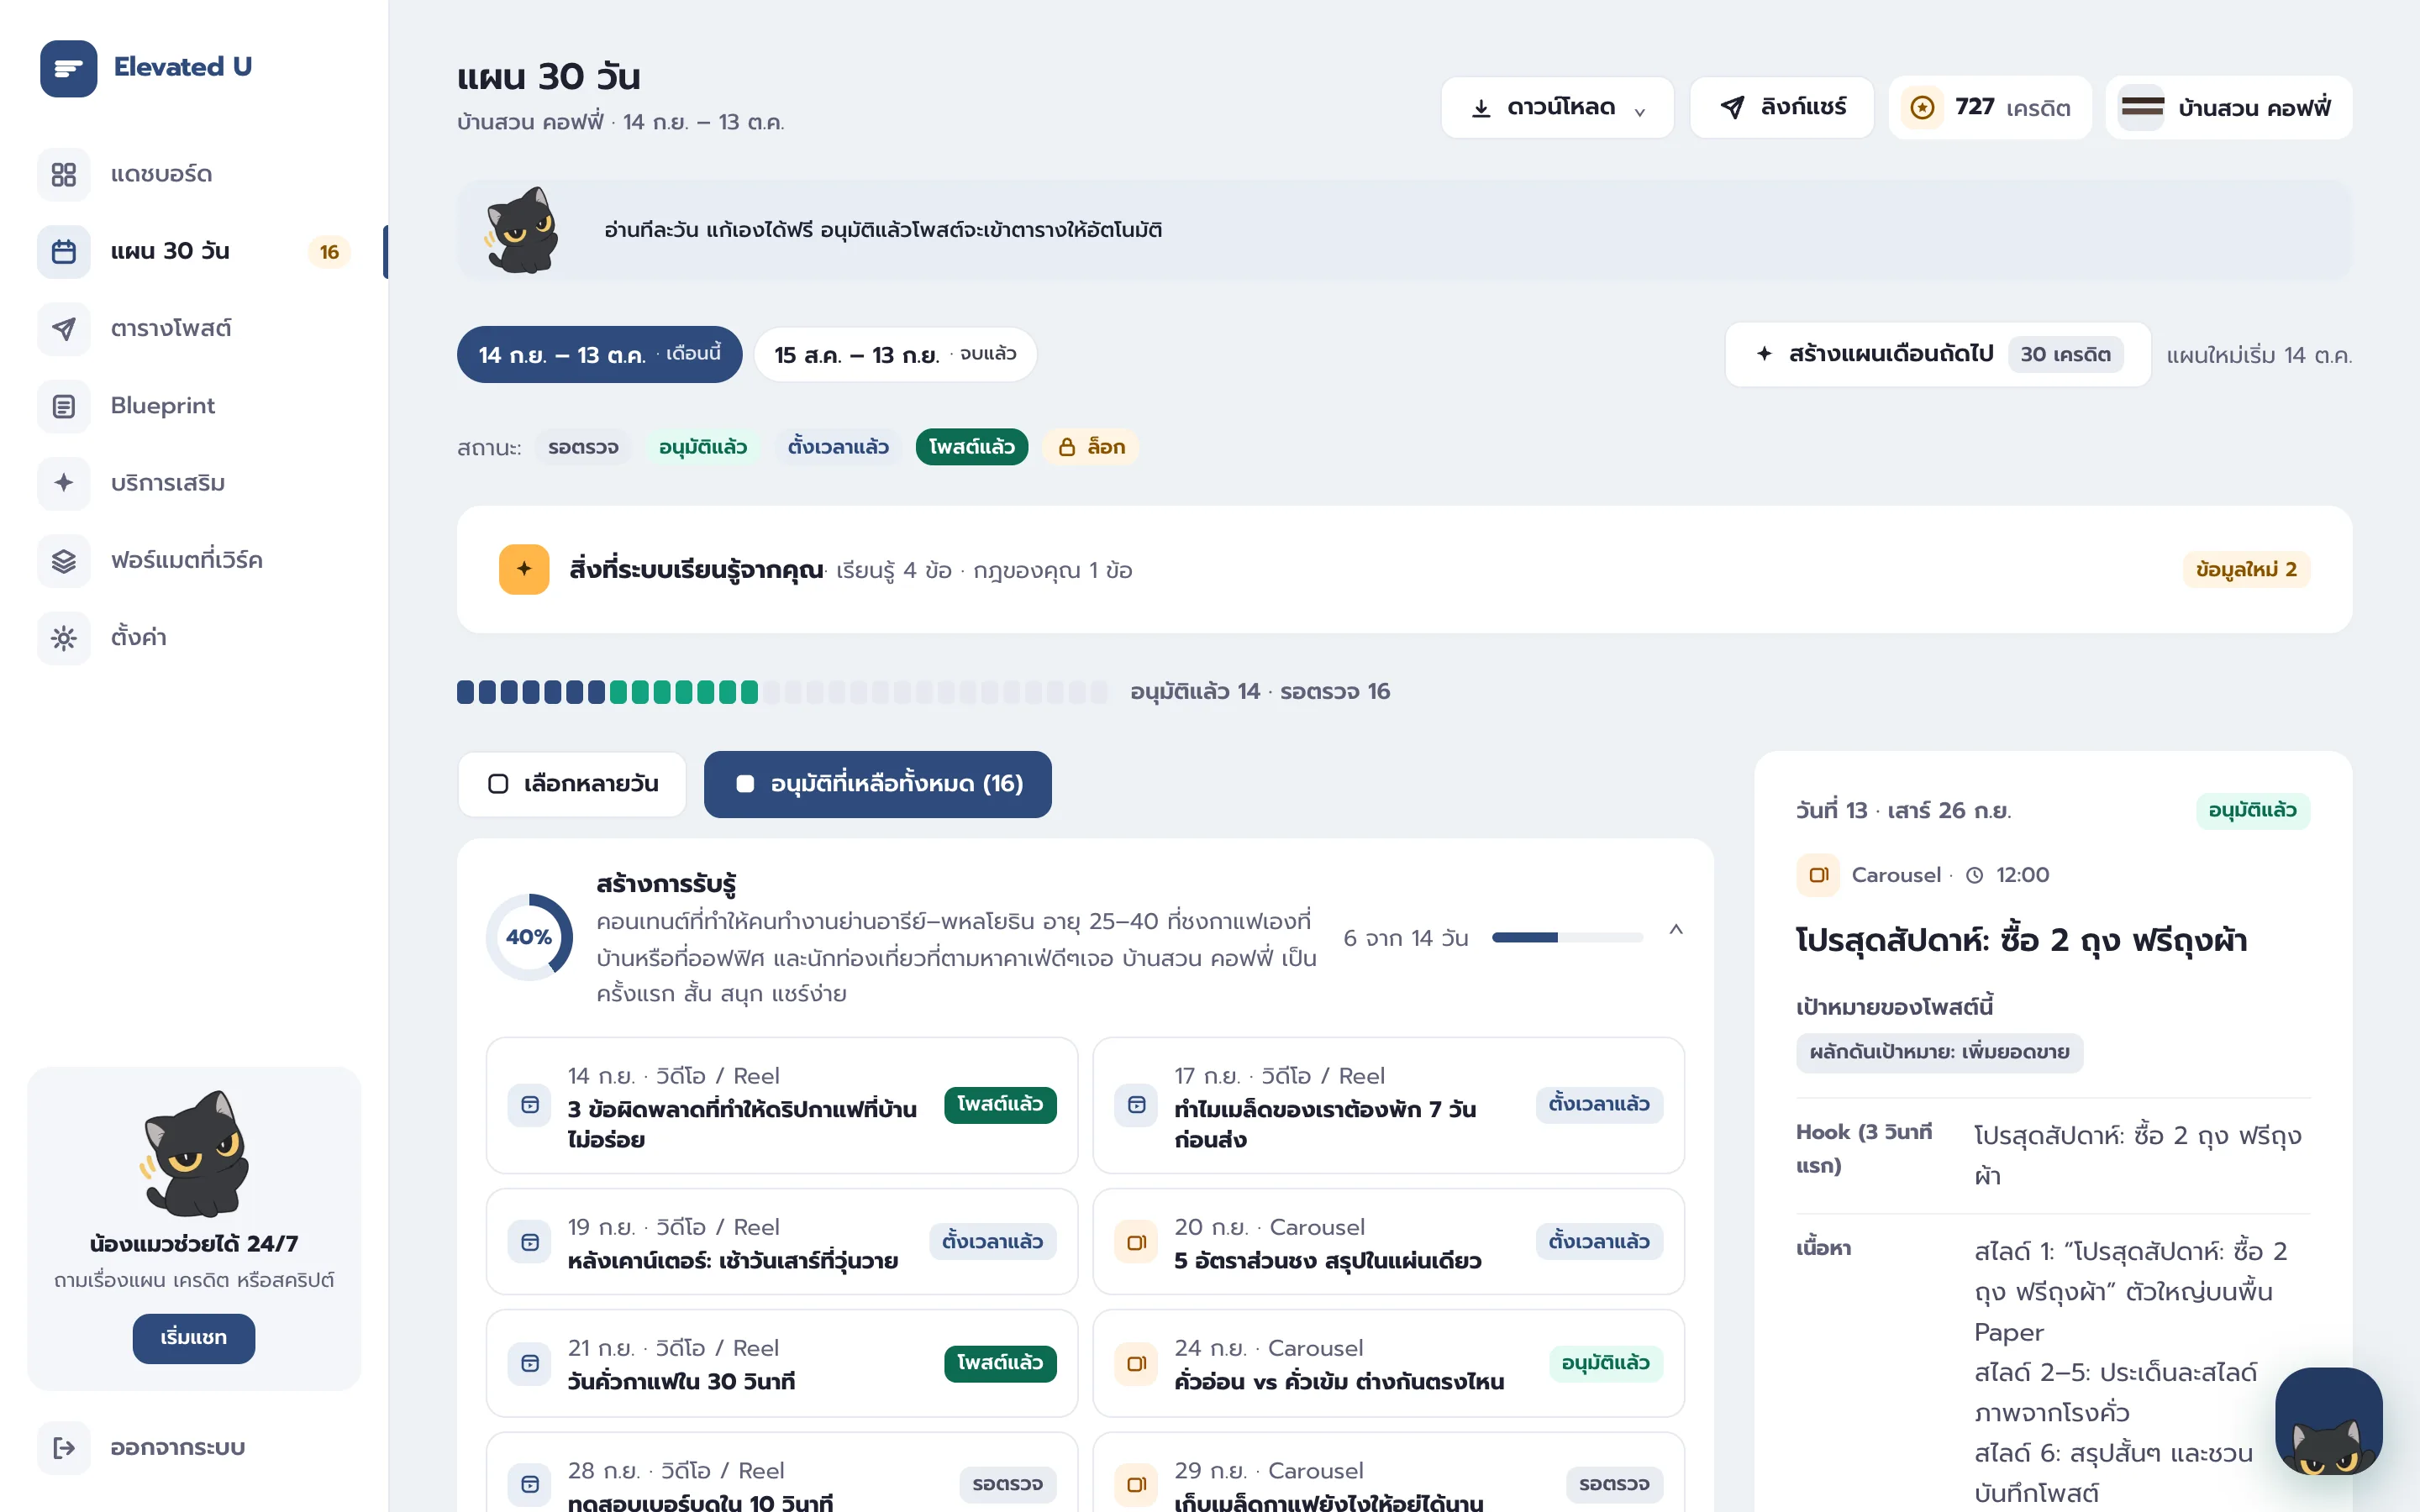Filter by ล็อก status chip

pos(1091,447)
